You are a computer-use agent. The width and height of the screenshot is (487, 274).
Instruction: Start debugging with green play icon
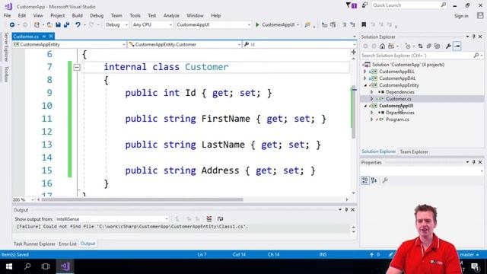tap(257, 24)
